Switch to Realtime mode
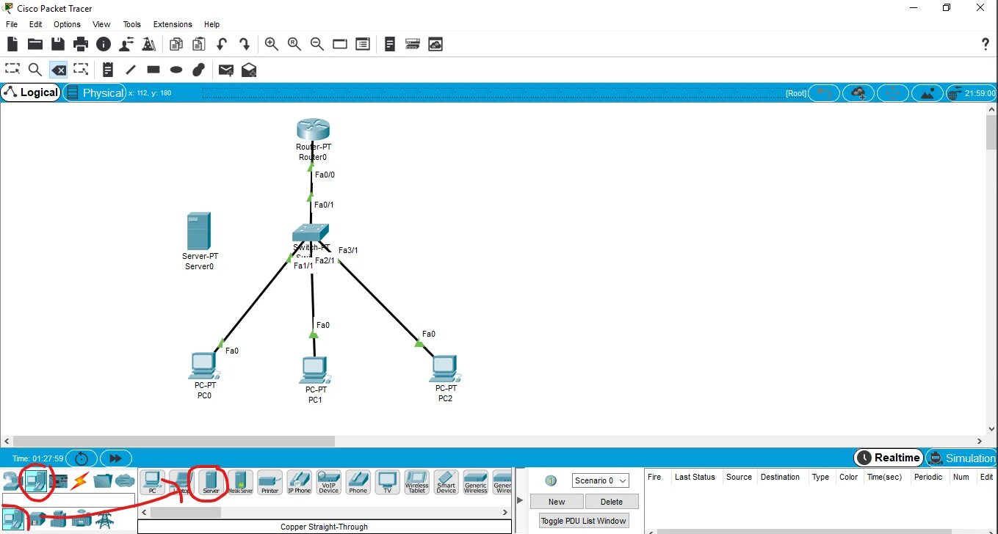 889,458
